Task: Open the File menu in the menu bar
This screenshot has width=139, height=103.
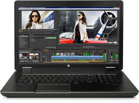Action: coord(19,9)
